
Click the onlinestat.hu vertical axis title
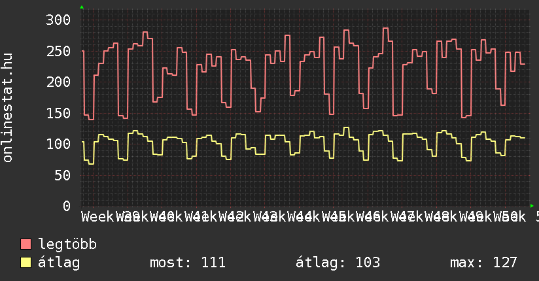[9, 108]
